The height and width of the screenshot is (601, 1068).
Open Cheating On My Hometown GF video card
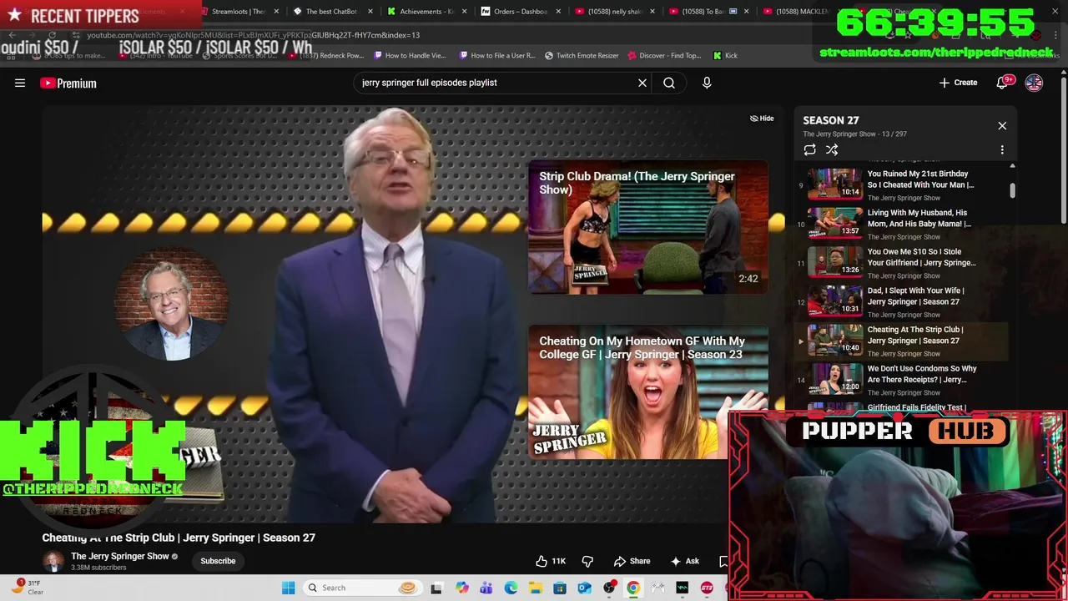click(647, 392)
